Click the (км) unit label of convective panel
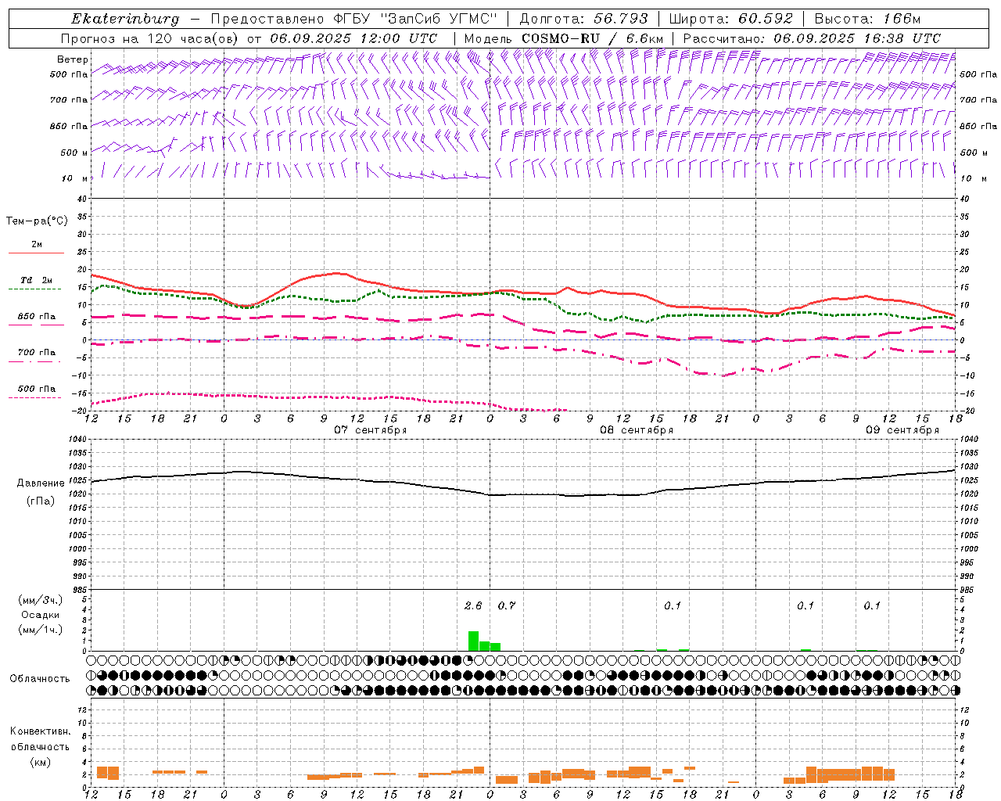 (40, 762)
